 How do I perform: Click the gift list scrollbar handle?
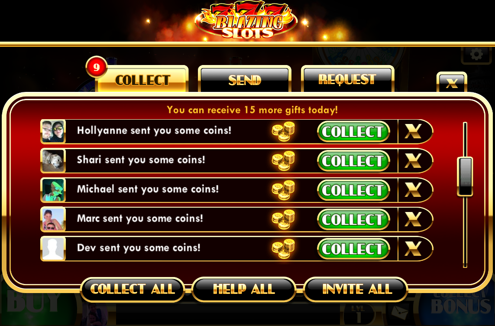pyautogui.click(x=465, y=176)
